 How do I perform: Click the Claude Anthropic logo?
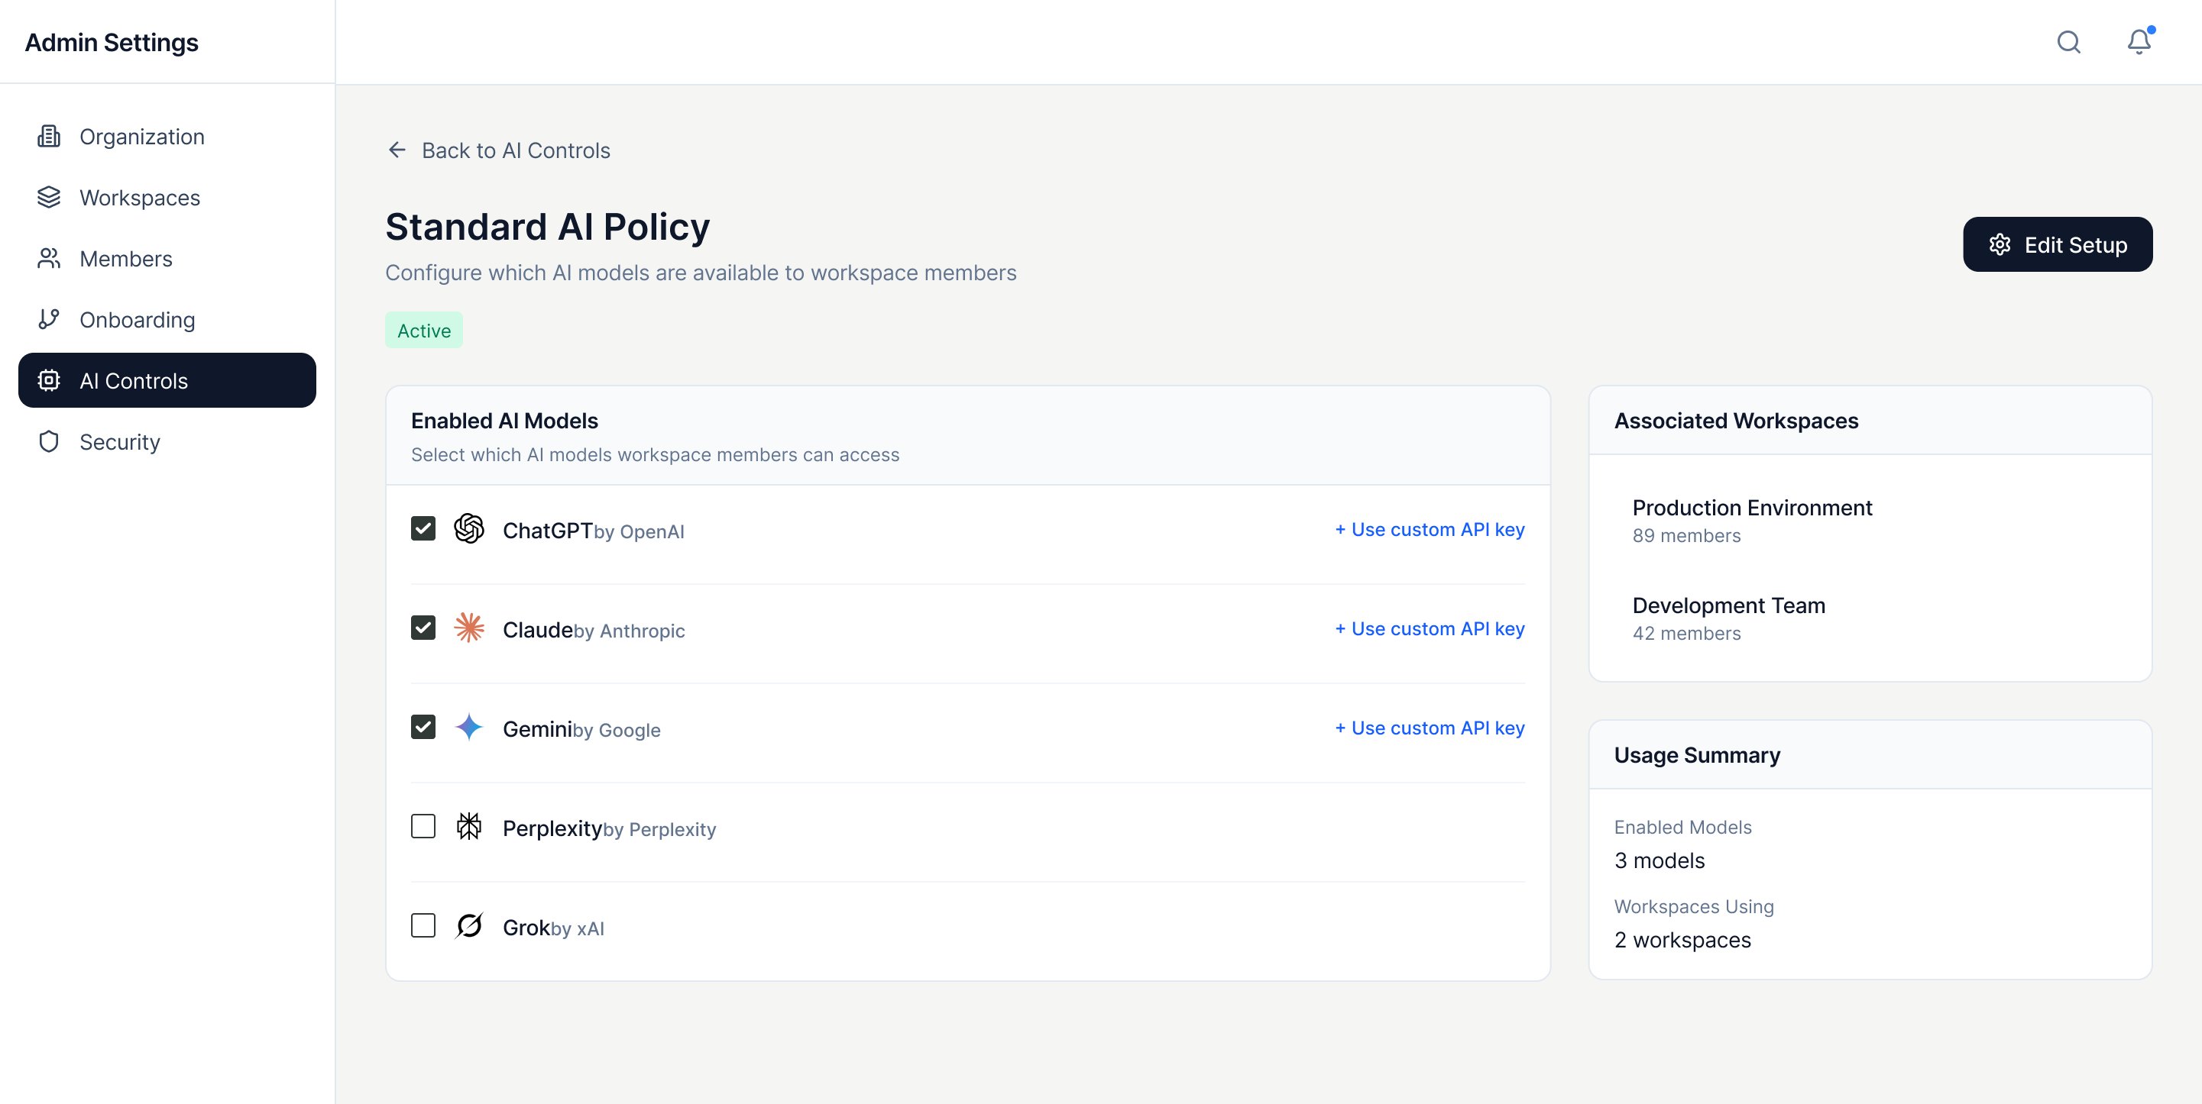468,628
